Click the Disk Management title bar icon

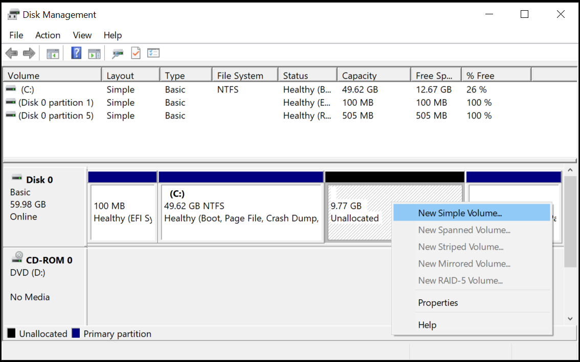13,15
